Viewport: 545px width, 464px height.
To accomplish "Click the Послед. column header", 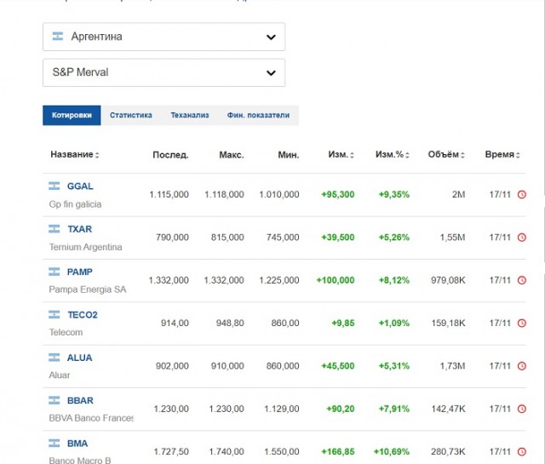I will click(170, 155).
